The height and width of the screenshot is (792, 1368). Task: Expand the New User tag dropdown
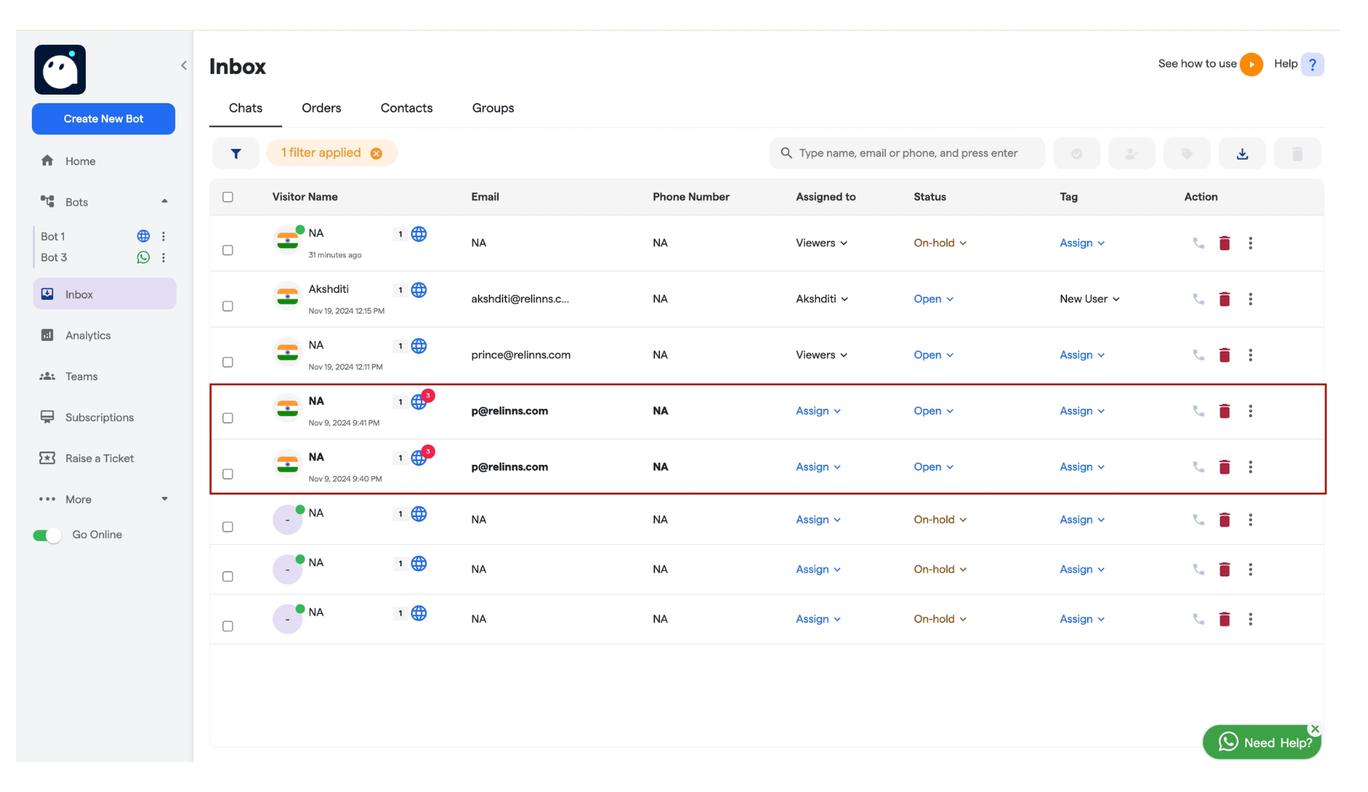coord(1089,299)
